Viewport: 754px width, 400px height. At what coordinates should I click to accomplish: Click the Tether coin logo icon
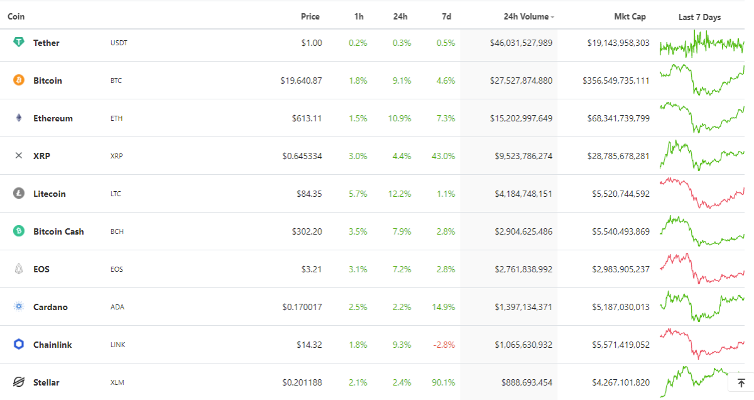click(19, 42)
